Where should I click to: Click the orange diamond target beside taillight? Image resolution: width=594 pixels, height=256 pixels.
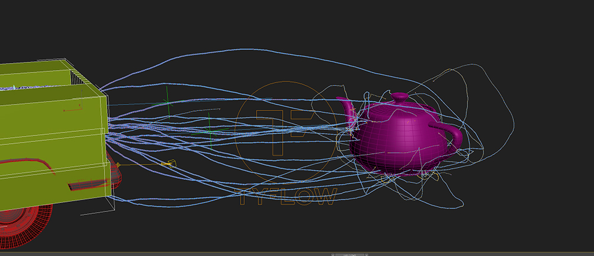pyautogui.click(x=119, y=165)
